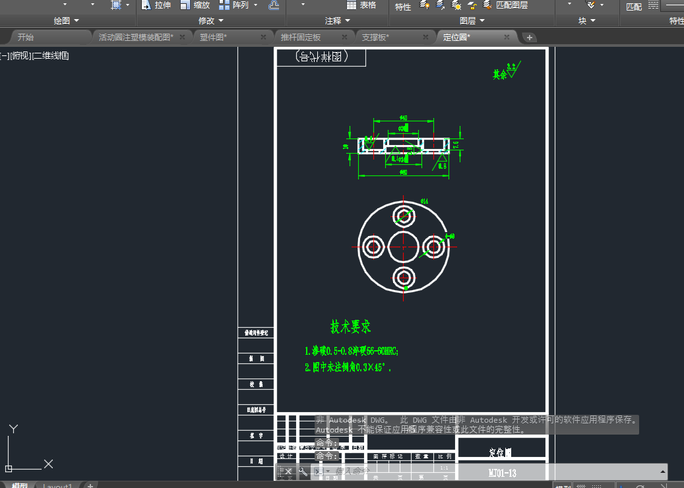684x488 pixels.
Task: Select the Stretch (拉伸) tool
Action: coord(156,5)
